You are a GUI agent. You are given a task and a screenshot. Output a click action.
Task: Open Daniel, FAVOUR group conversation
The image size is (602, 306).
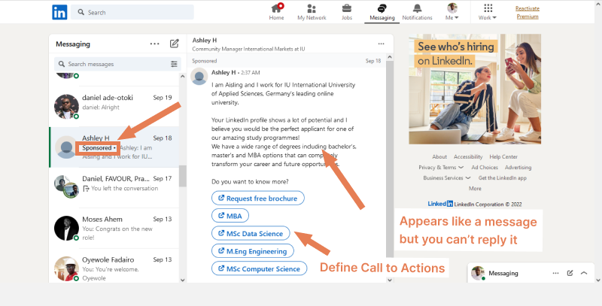[x=114, y=188]
